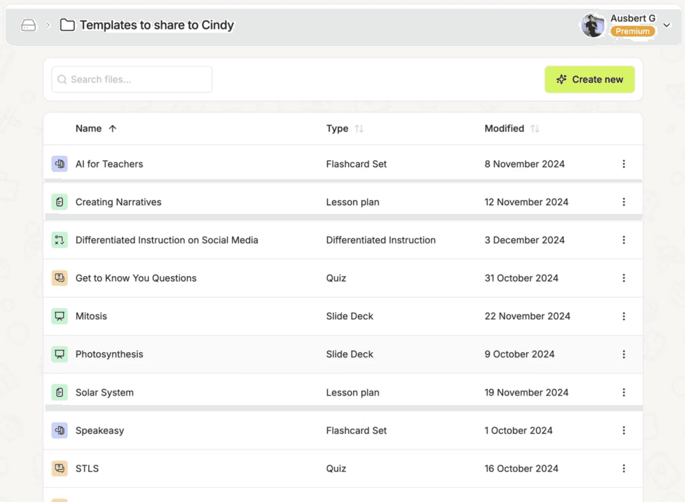
Task: Open more options for STLS
Action: click(x=624, y=469)
